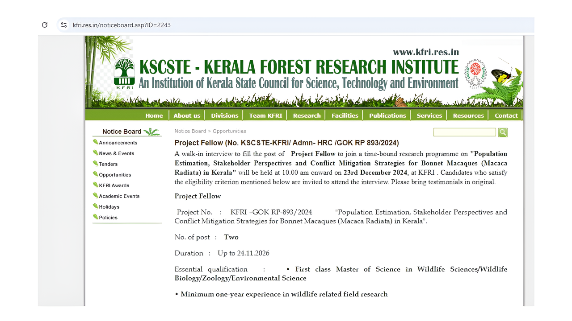Viewport: 572px width, 321px height.
Task: Click Notice Board breadcrumb link
Action: click(x=190, y=131)
